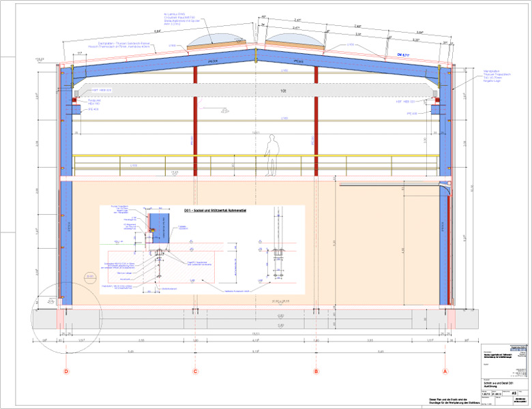Click the dashed detail circle at foundation corner
Screen dimensions: 532x409
(67, 314)
